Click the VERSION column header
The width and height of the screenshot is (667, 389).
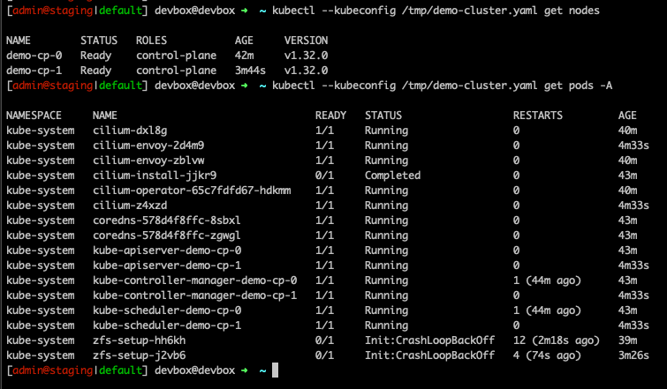click(306, 41)
